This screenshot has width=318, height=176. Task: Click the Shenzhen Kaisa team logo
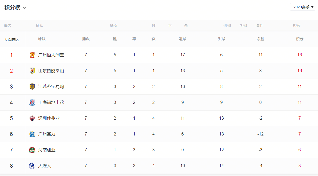32,118
